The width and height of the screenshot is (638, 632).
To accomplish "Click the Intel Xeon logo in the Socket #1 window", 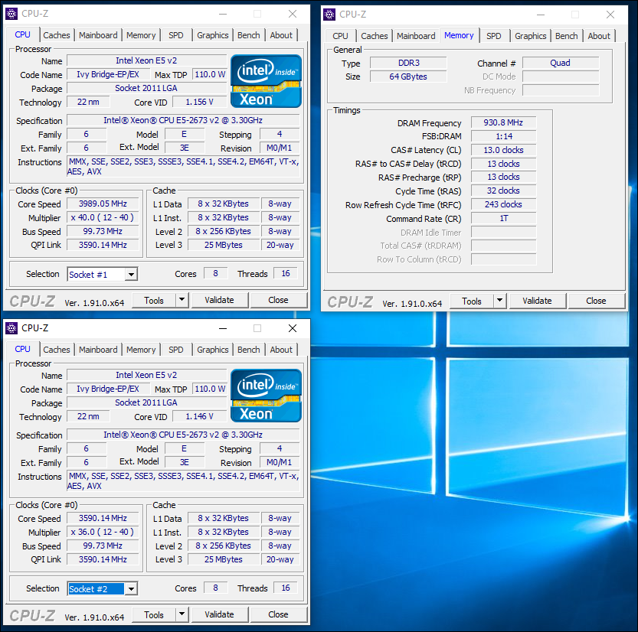I will (x=267, y=81).
